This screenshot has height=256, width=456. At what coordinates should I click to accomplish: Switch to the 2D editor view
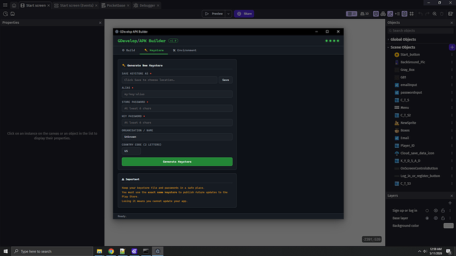[352, 14]
